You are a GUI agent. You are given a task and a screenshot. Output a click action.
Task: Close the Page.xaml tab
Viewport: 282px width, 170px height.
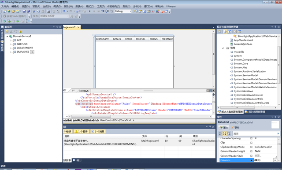pyautogui.click(x=78, y=27)
